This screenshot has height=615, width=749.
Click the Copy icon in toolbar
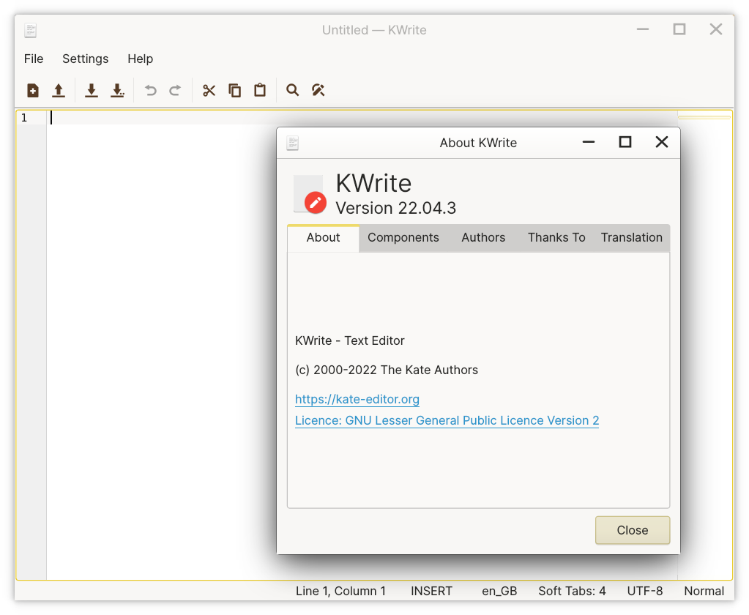pyautogui.click(x=234, y=90)
